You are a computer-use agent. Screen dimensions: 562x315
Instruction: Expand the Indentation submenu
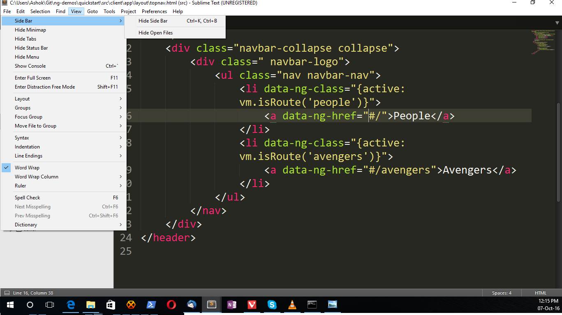[x=27, y=146]
